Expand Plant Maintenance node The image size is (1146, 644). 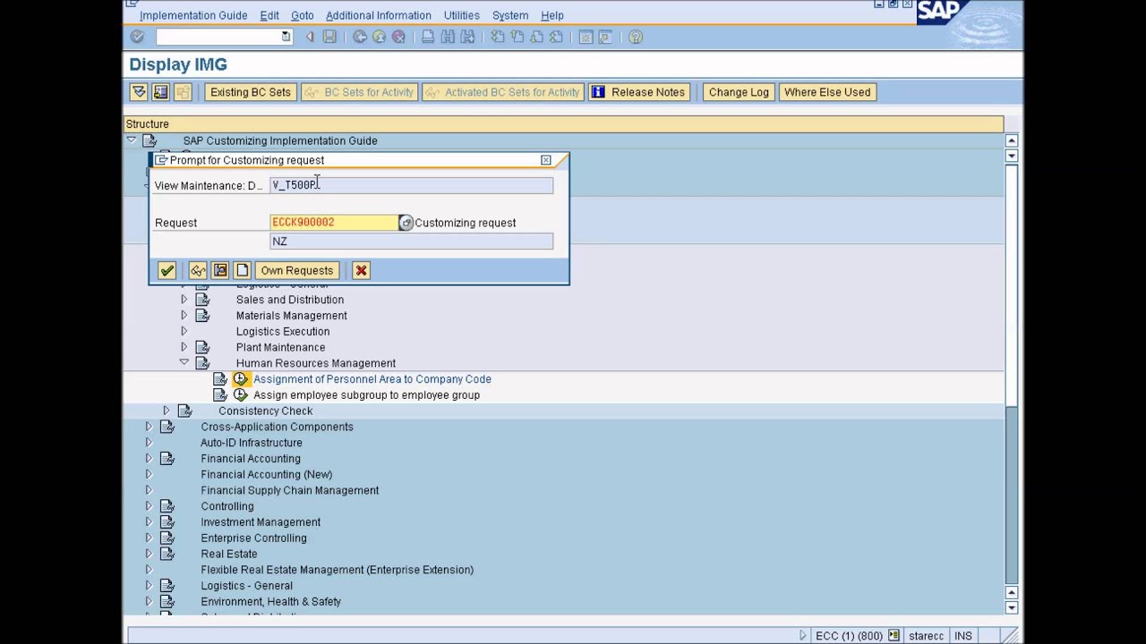point(184,347)
